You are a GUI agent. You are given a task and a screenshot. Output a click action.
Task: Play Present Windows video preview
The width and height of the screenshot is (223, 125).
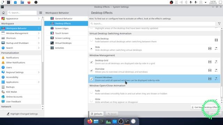pyautogui.click(x=210, y=79)
